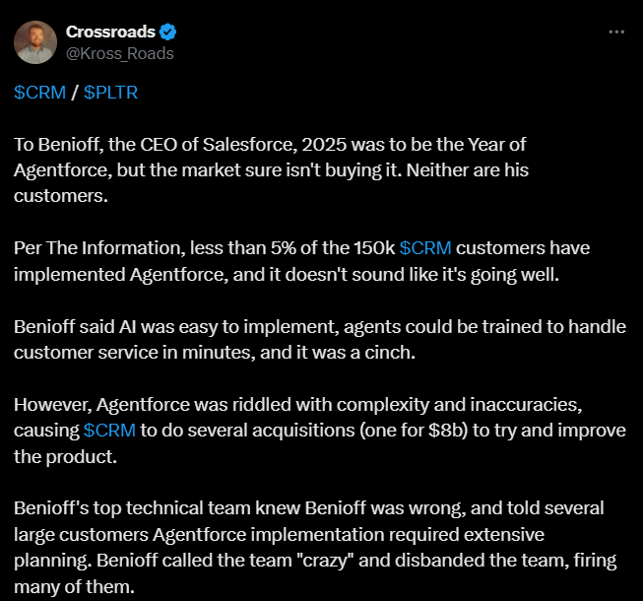Click the Crossroads display name

tap(110, 32)
